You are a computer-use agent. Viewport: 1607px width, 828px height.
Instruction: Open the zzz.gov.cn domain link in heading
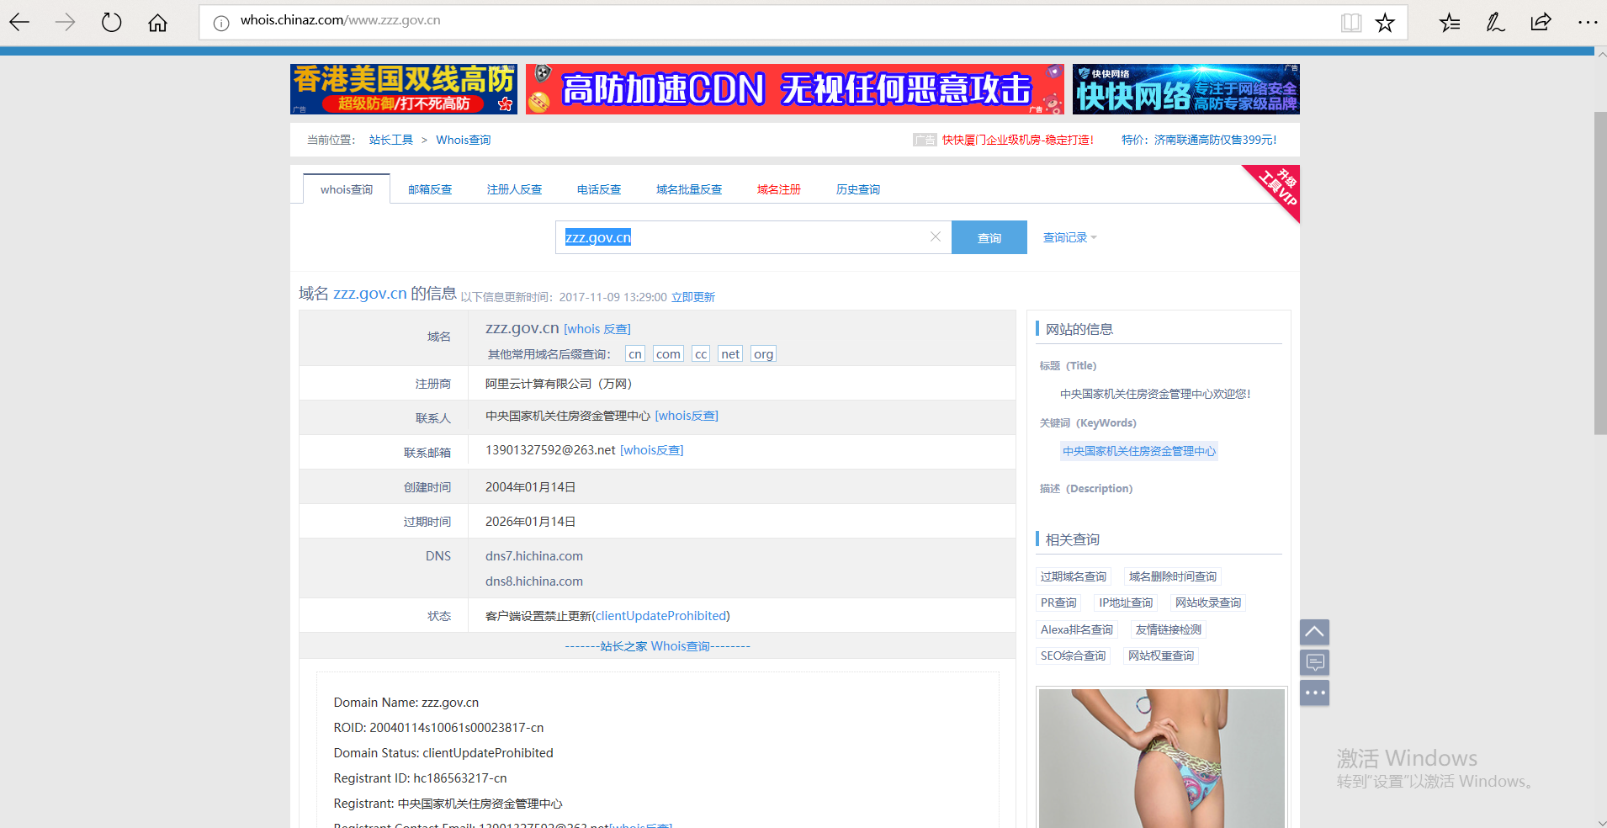[x=370, y=293]
